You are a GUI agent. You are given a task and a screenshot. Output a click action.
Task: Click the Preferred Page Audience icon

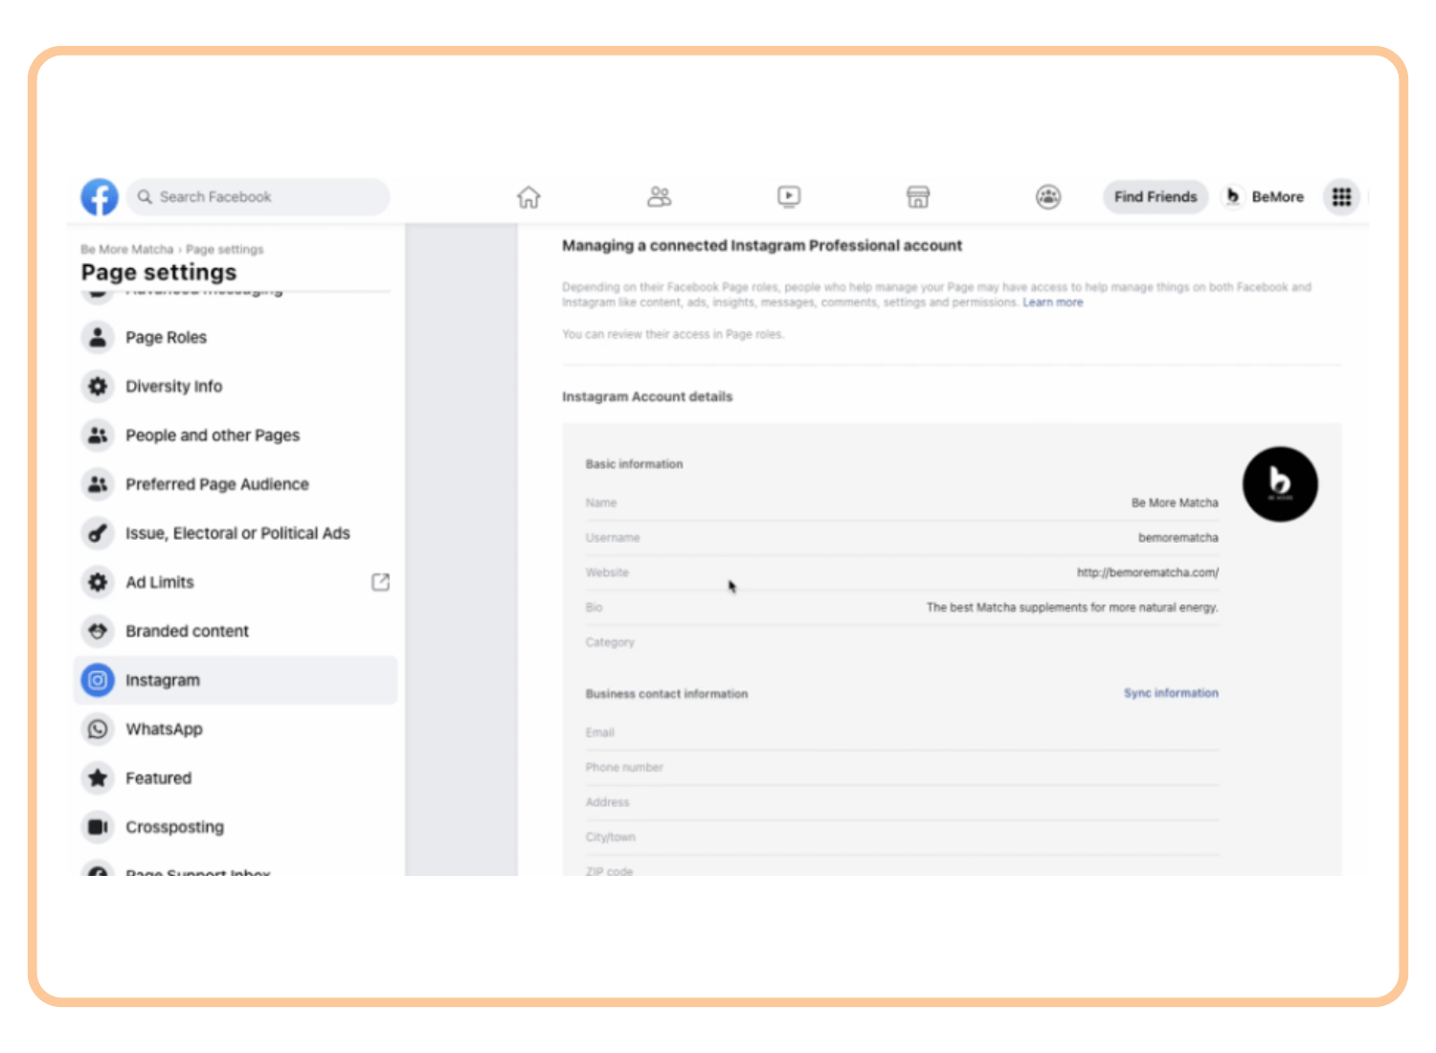(x=98, y=484)
